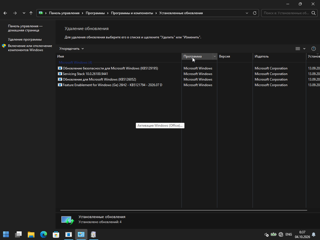Switch input language ENG indicator
This screenshot has height=240, width=320.
289,234
